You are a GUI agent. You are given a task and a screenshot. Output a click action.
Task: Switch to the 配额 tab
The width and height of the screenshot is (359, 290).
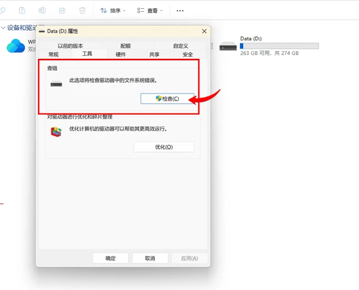coord(126,46)
